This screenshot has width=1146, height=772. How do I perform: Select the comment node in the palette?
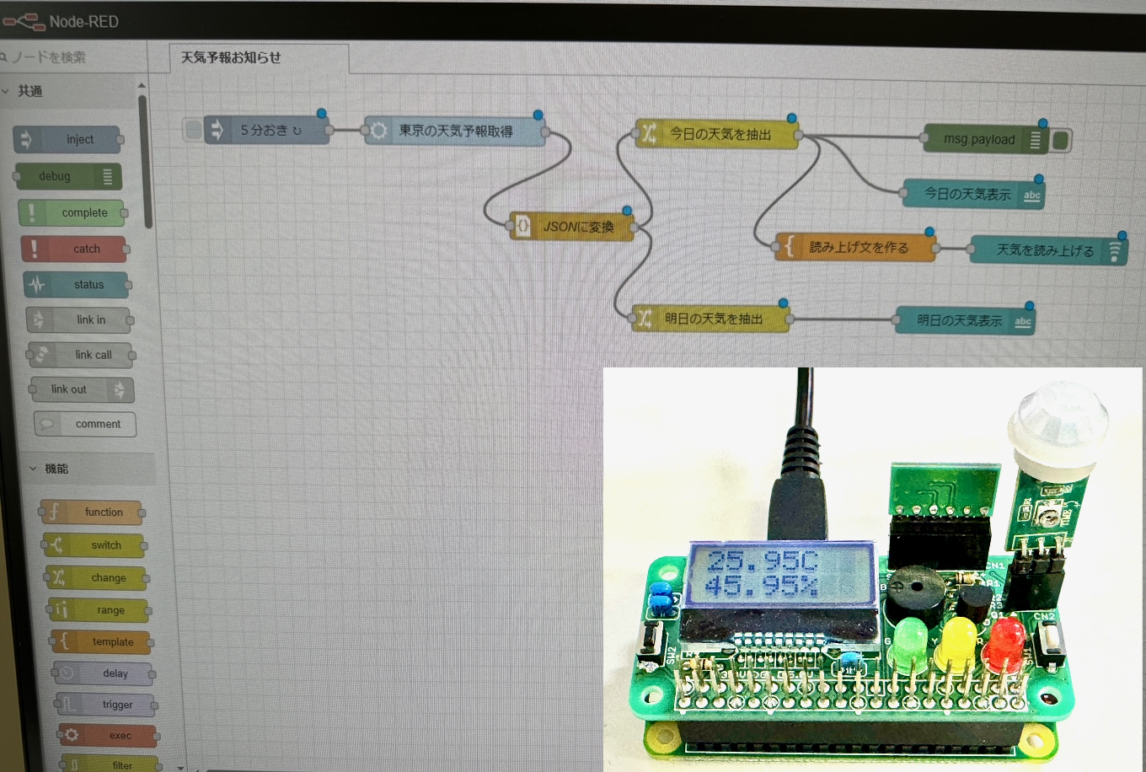coord(84,424)
